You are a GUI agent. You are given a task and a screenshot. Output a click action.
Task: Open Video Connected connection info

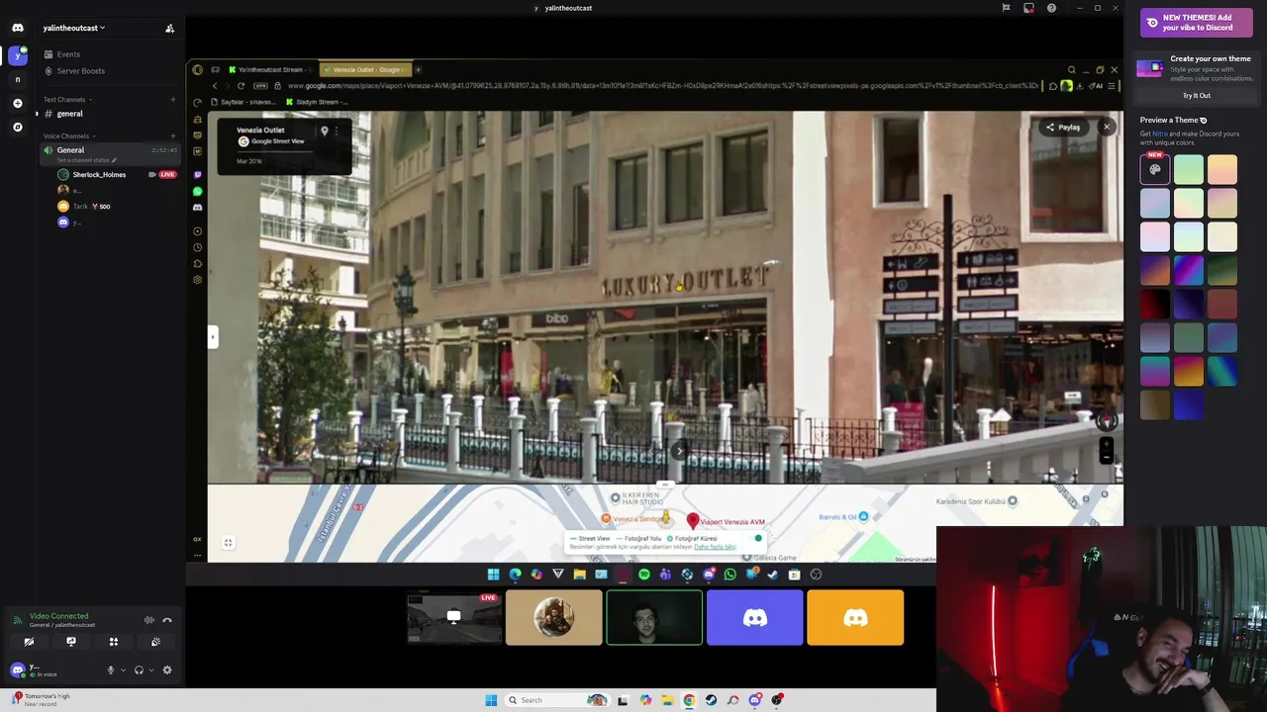(58, 616)
